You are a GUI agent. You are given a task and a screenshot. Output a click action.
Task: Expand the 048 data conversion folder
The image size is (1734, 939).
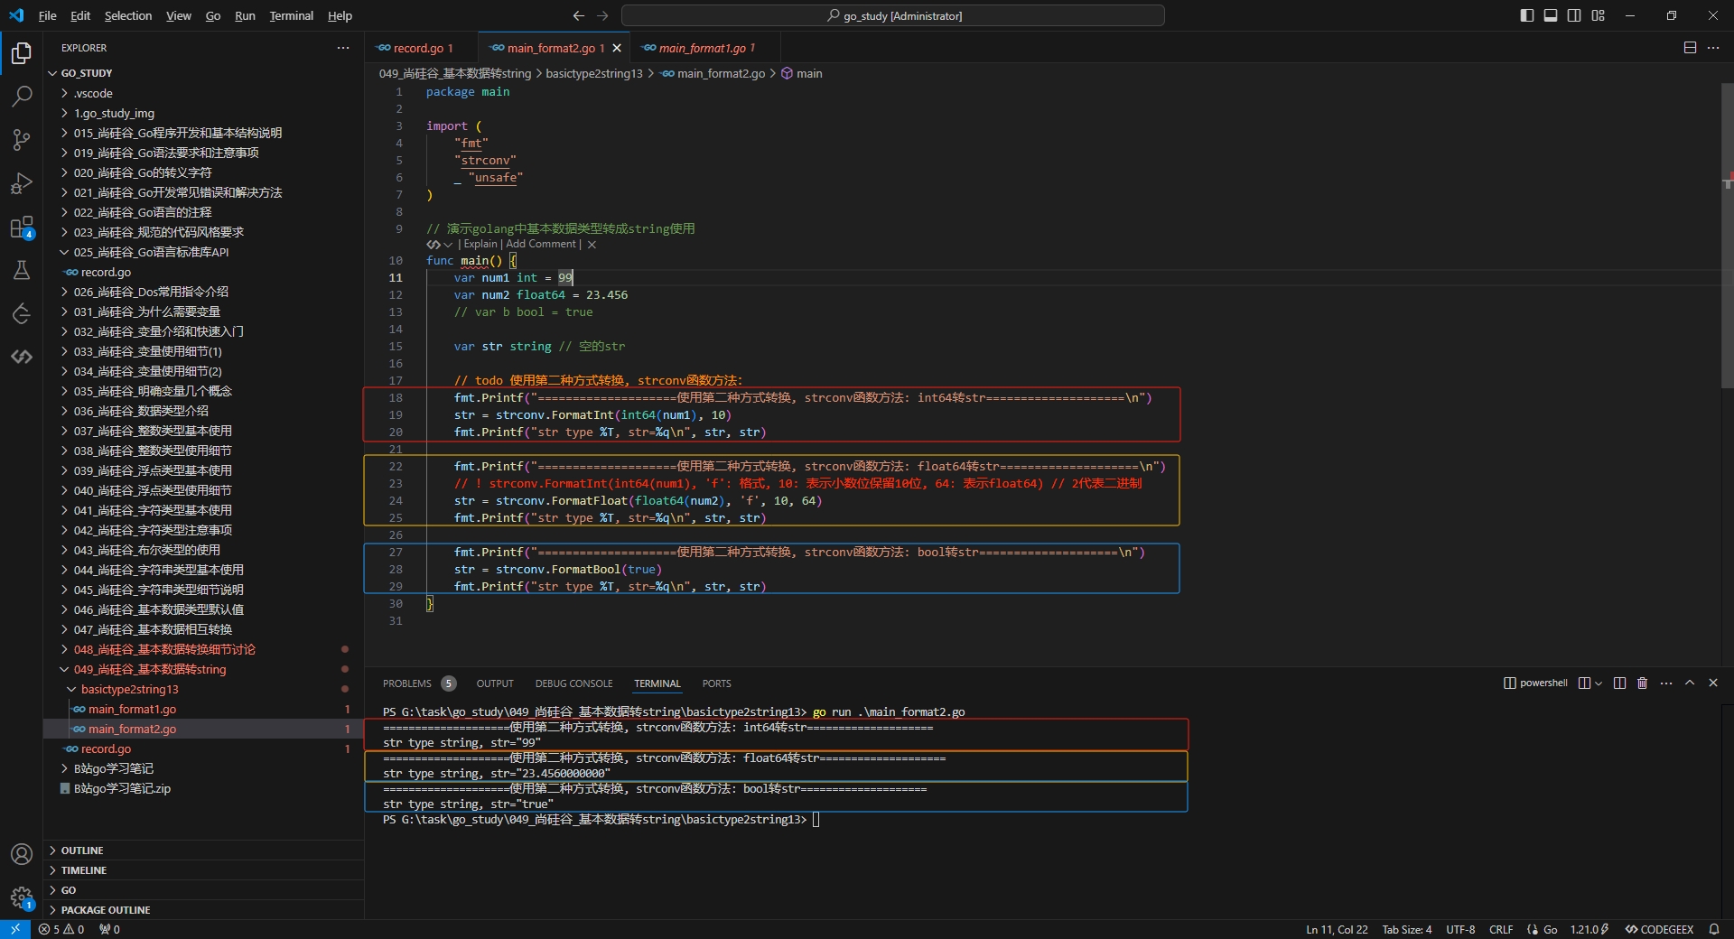[x=163, y=649]
